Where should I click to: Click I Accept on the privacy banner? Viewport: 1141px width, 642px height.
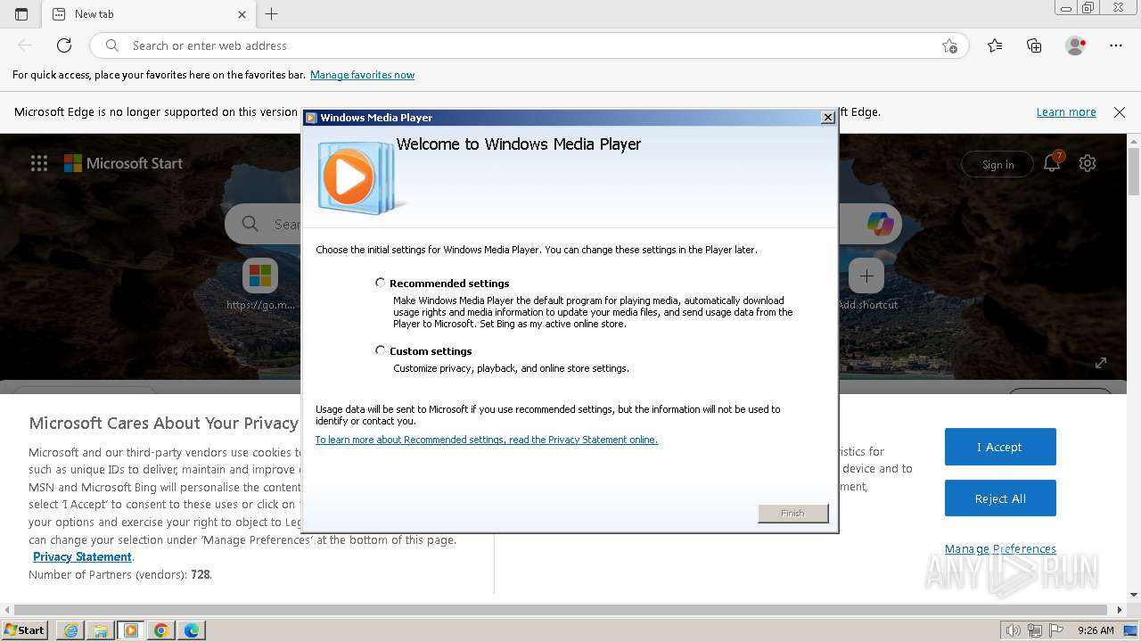click(x=1000, y=447)
